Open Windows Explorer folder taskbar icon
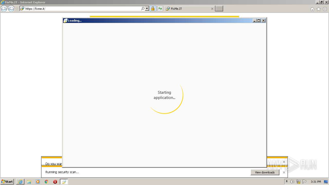Image resolution: width=329 pixels, height=185 pixels. pyautogui.click(x=29, y=182)
